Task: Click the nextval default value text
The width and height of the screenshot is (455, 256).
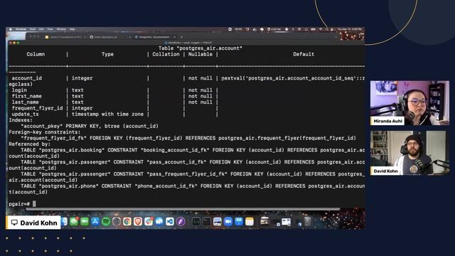Action: click(x=293, y=78)
